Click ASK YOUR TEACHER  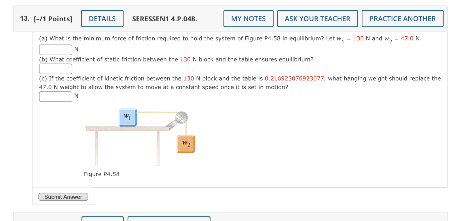[317, 18]
